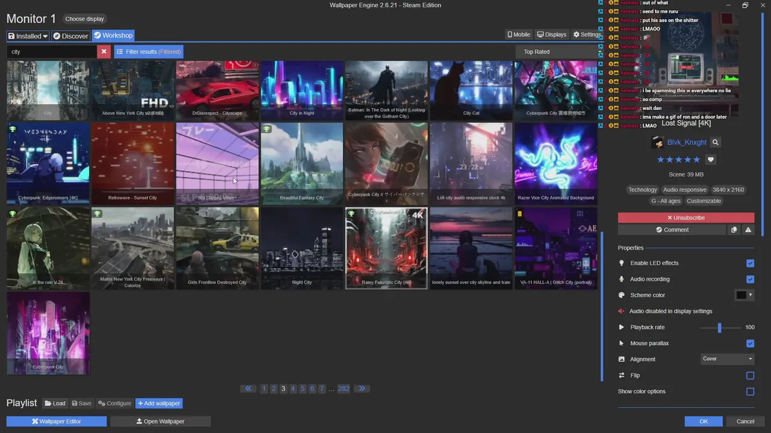The image size is (771, 433).
Task: Enable the Flip checkbox
Action: point(750,375)
